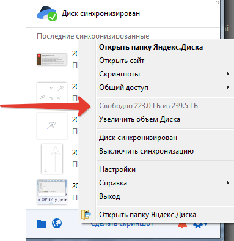Choose 'Открыть сайт' in context menu
The image size is (234, 241).
tap(166, 61)
